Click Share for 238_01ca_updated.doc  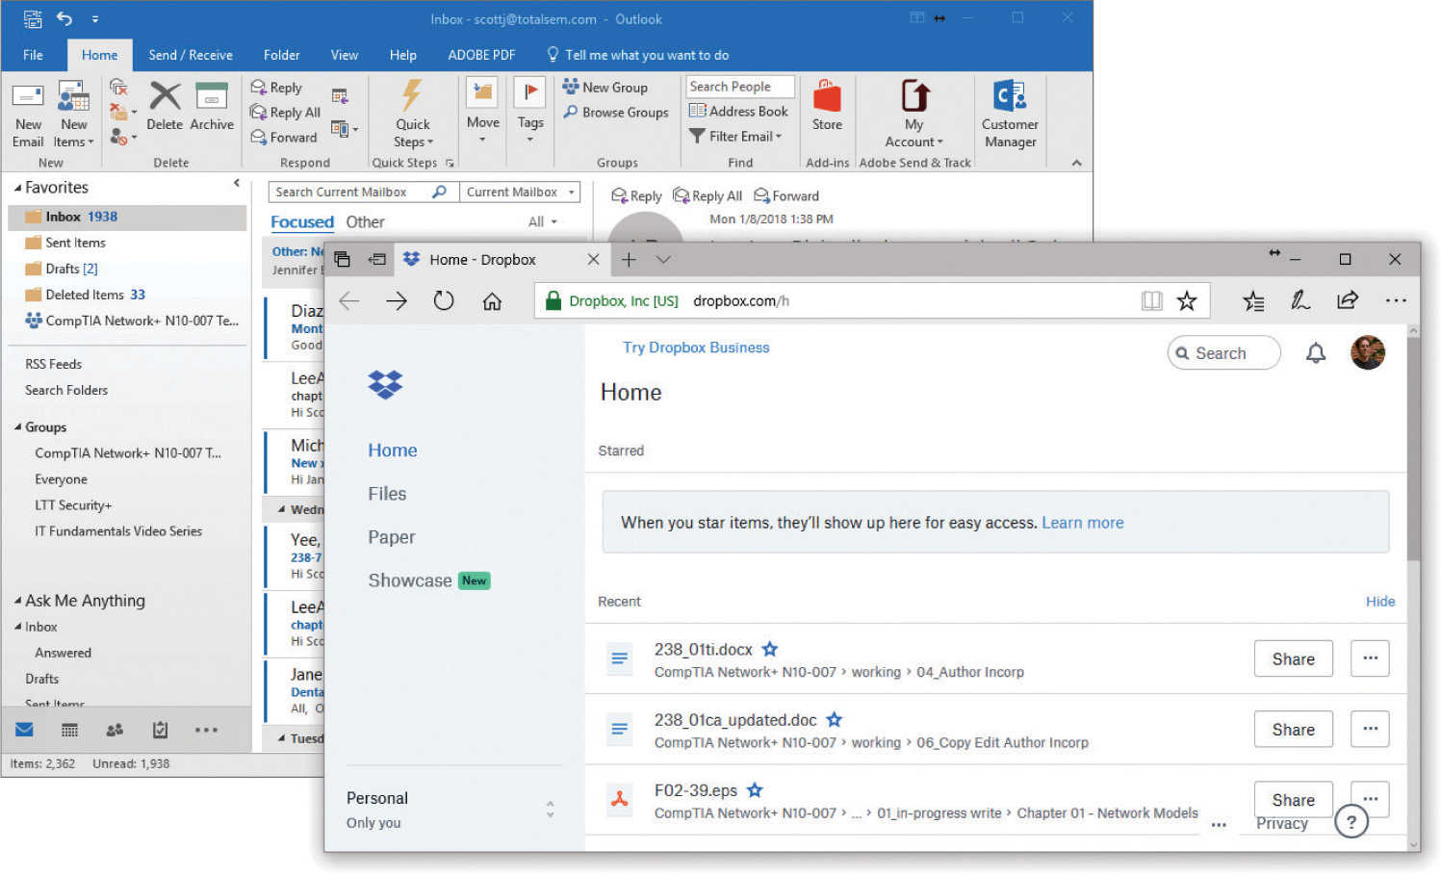point(1293,729)
